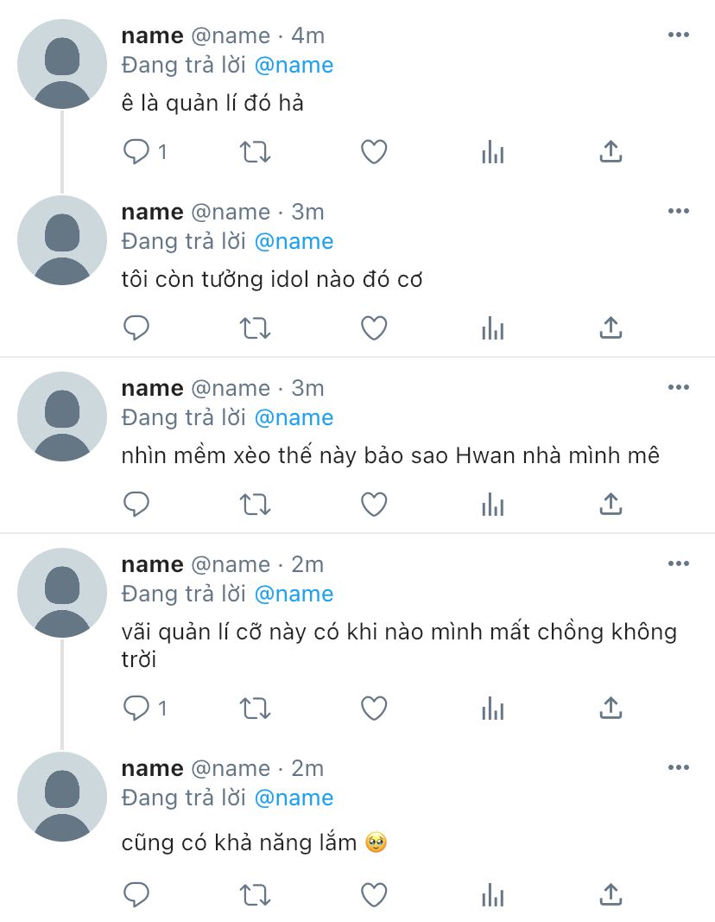The image size is (715, 922).
Task: Open more options on the 4m tweet
Action: pyautogui.click(x=678, y=35)
